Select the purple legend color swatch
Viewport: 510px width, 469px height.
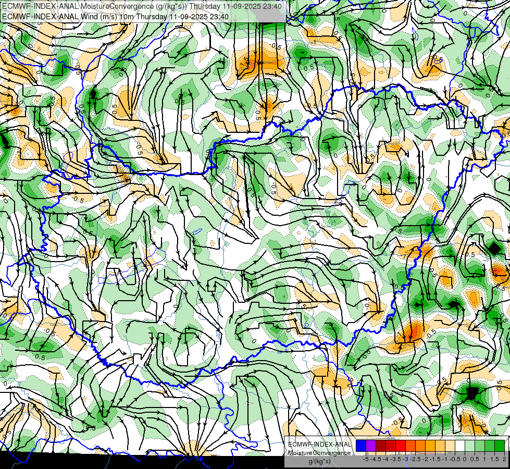371,446
